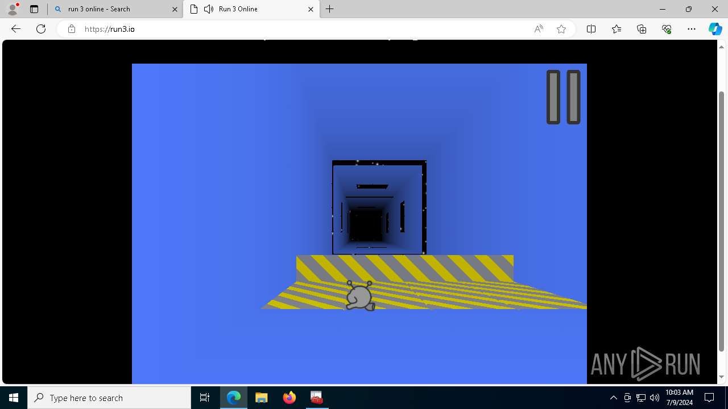Go back to the previous page

[16, 29]
